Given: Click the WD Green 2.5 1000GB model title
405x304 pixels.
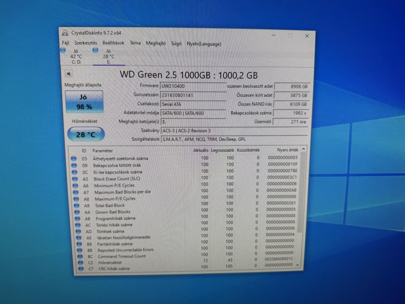Looking at the screenshot, I should pos(189,75).
